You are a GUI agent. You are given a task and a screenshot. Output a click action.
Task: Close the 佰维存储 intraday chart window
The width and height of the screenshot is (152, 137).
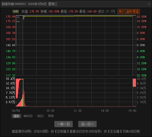149,4
